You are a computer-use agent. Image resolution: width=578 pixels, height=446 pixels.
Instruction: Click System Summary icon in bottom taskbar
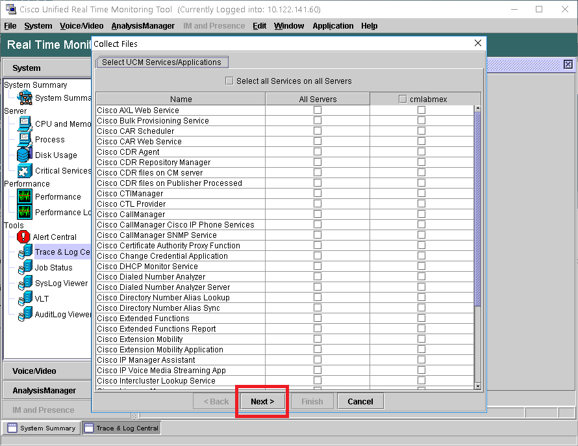(12, 428)
